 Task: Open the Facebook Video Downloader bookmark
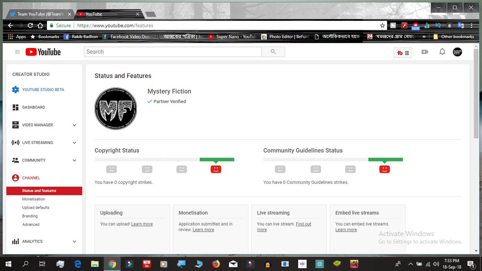pyautogui.click(x=126, y=37)
